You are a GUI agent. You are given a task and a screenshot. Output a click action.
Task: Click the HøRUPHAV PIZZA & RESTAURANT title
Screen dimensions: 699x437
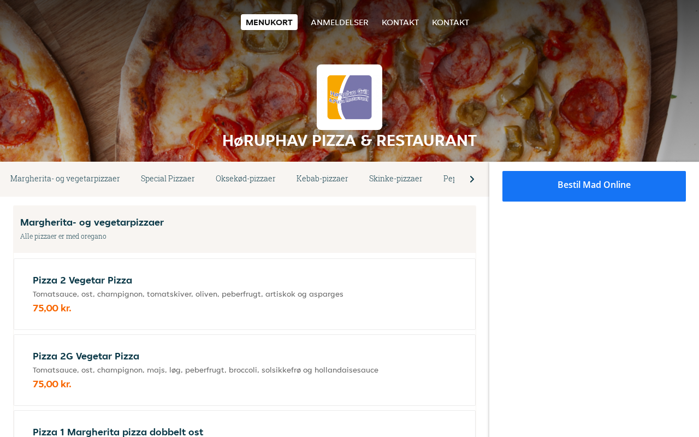click(x=349, y=140)
